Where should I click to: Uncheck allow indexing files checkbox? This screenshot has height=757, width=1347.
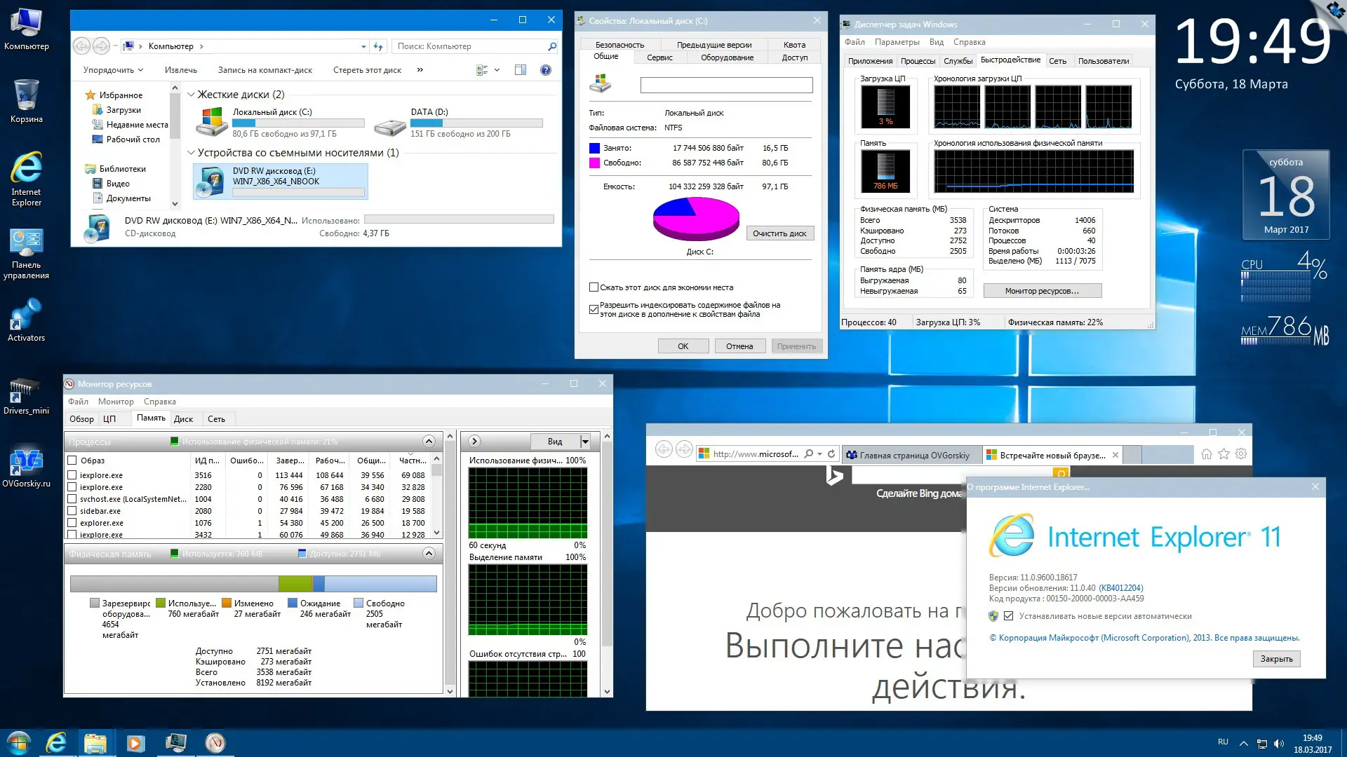pyautogui.click(x=594, y=309)
